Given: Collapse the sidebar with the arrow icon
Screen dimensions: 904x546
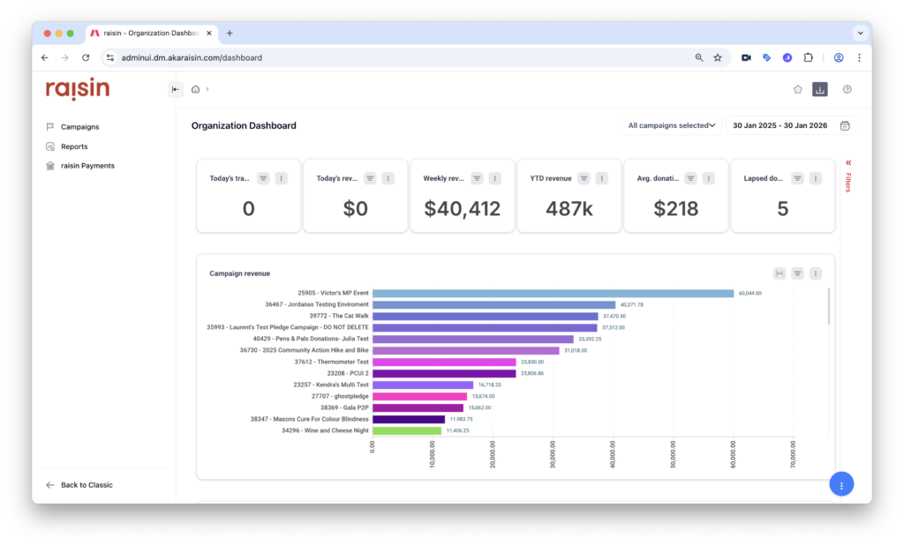Looking at the screenshot, I should coord(176,89).
